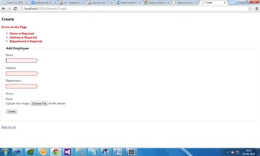Click into the Department text field
260x156 pixels.
[21, 86]
